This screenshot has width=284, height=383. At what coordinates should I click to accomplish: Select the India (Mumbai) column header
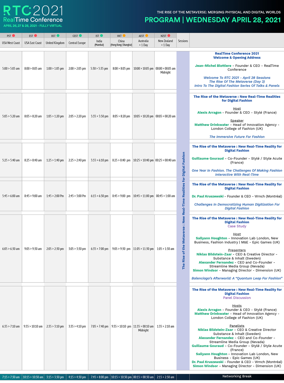pyautogui.click(x=99, y=43)
